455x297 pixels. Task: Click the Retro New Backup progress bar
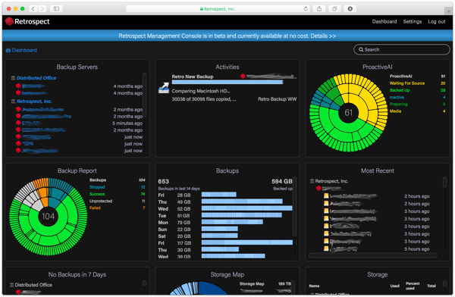coord(227,82)
